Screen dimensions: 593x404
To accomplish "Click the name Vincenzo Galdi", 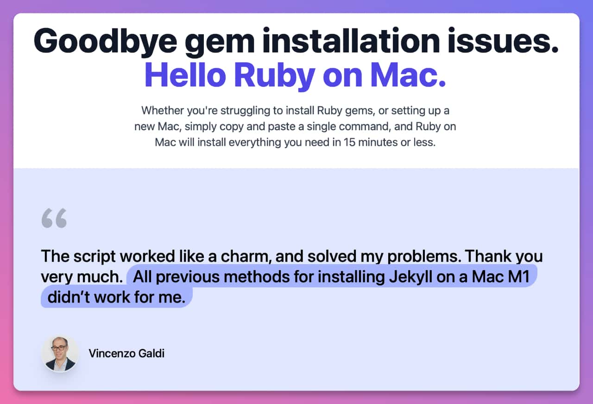I will [x=126, y=354].
